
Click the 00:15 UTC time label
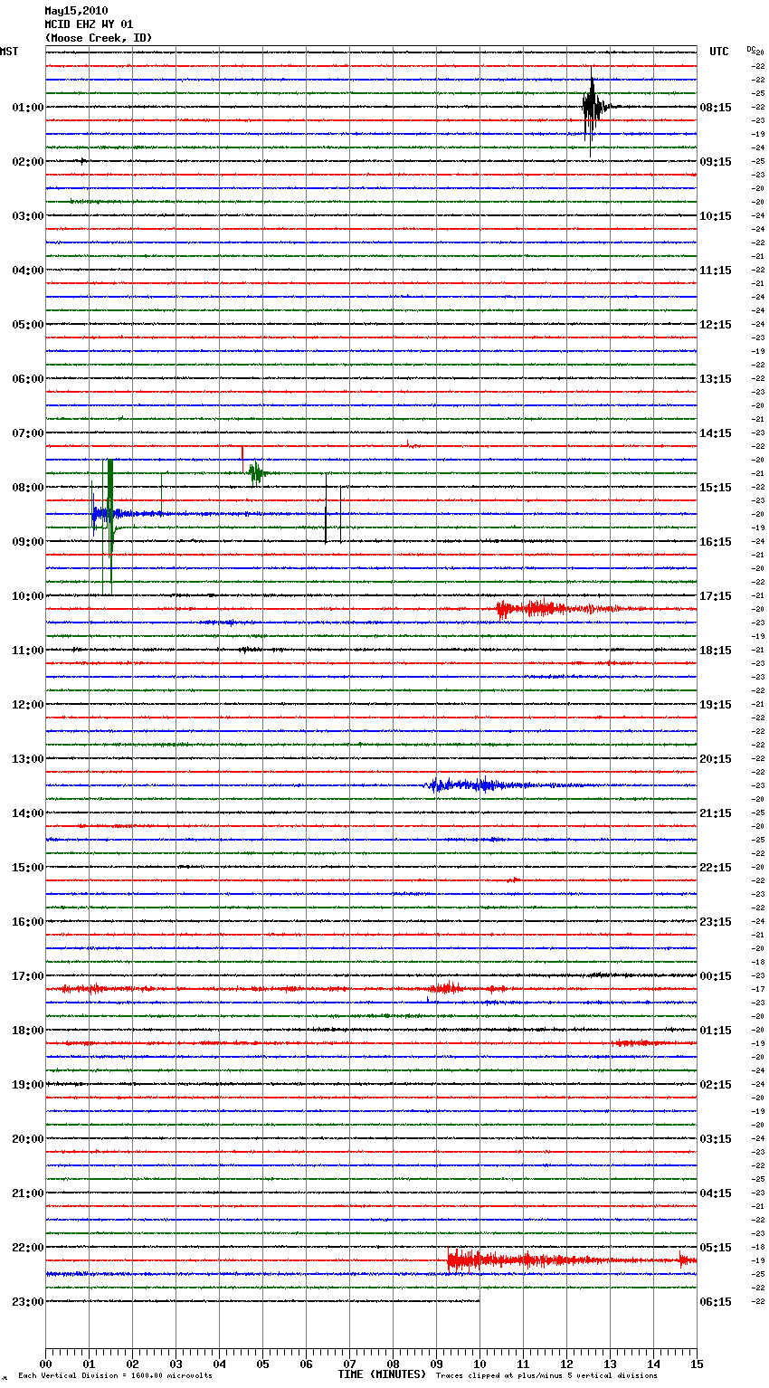click(x=716, y=976)
